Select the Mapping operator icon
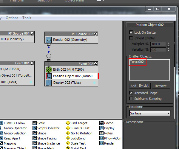179x149 pixels. (1, 143)
